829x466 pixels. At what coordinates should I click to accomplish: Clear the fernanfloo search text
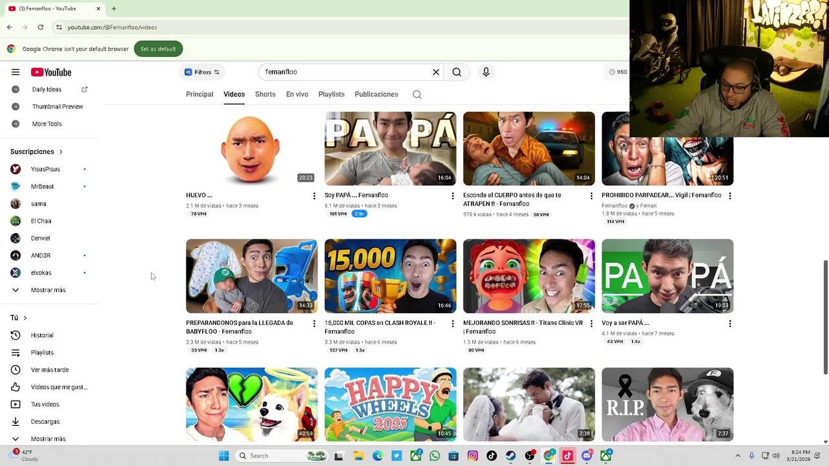click(x=436, y=72)
